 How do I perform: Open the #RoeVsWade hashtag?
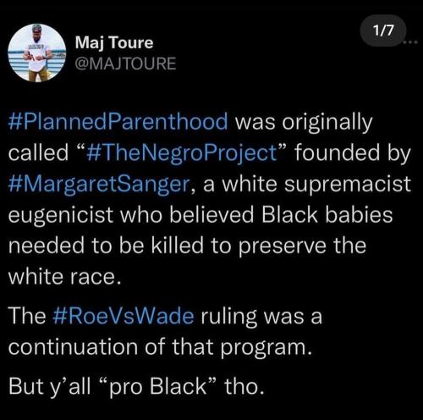pyautogui.click(x=124, y=316)
